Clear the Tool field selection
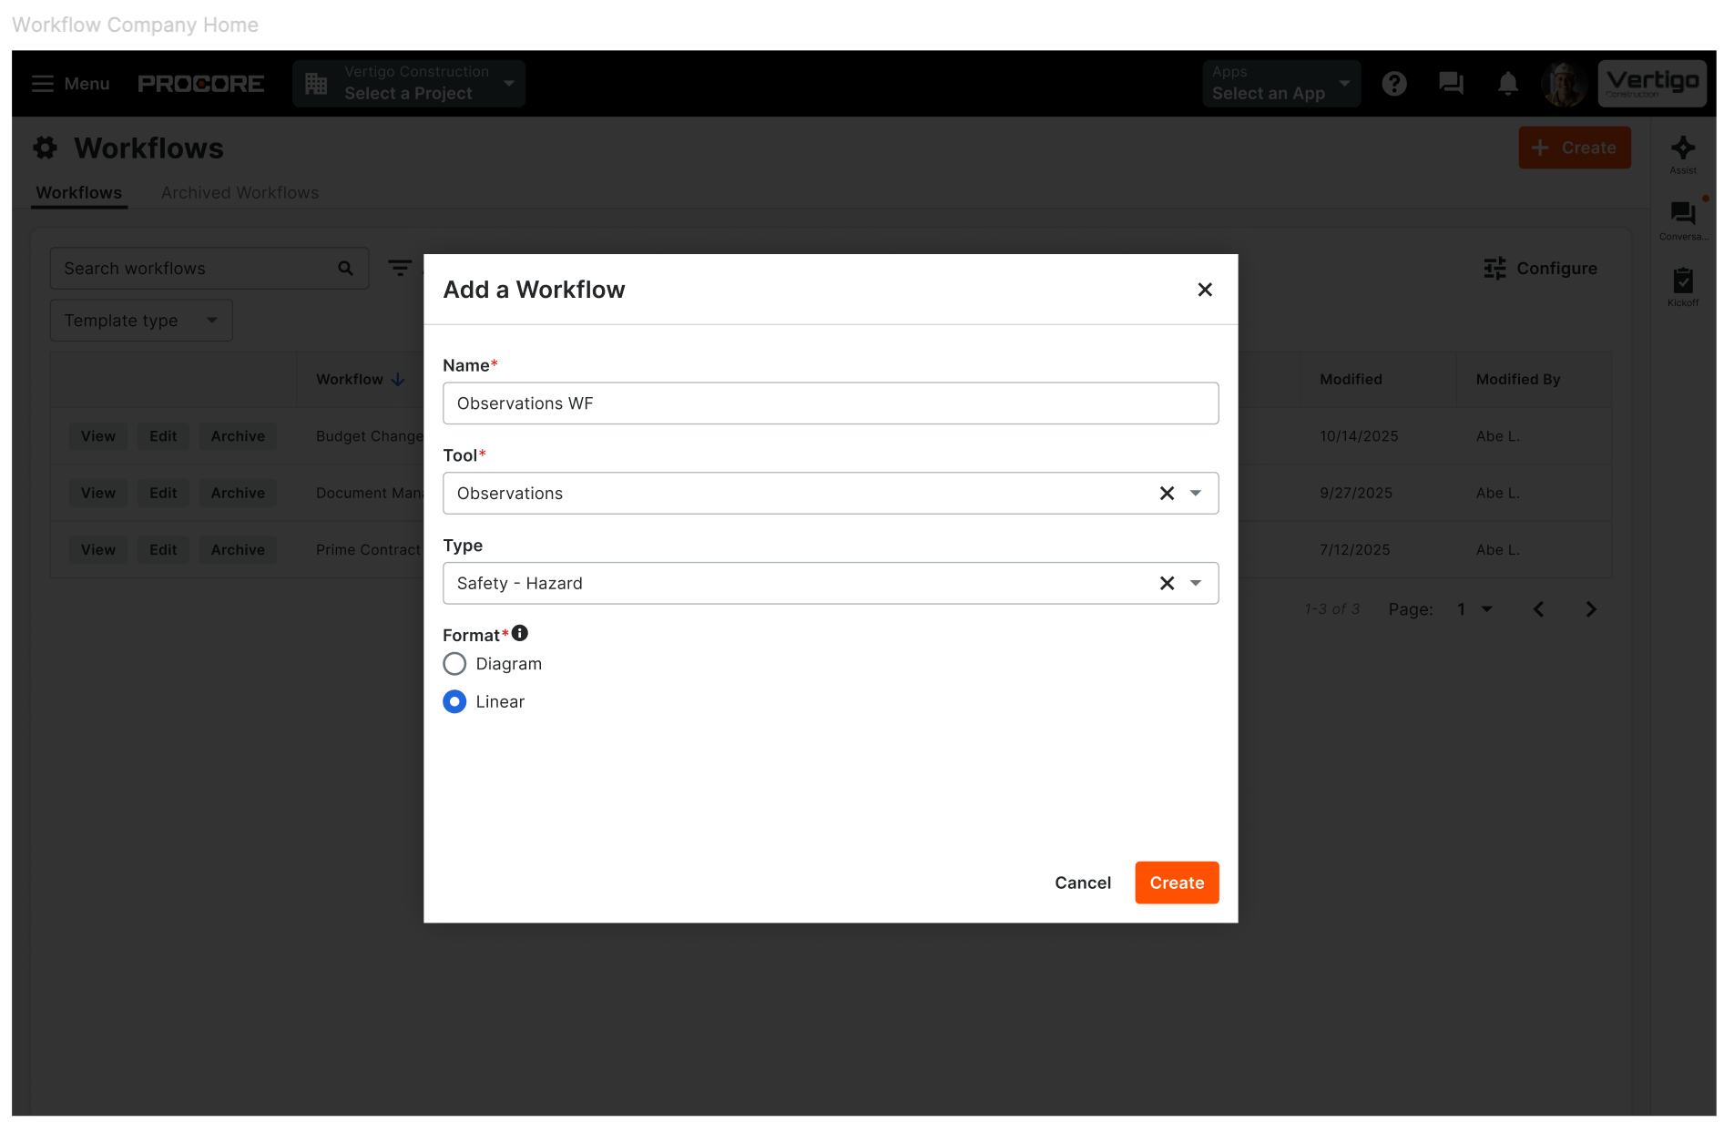The height and width of the screenshot is (1133, 1734). coord(1167,493)
